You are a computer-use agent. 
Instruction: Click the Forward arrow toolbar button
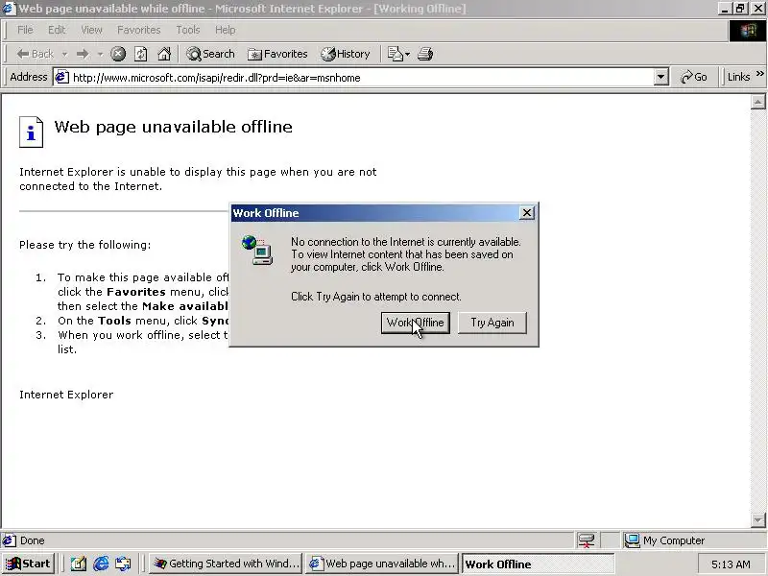coord(83,54)
